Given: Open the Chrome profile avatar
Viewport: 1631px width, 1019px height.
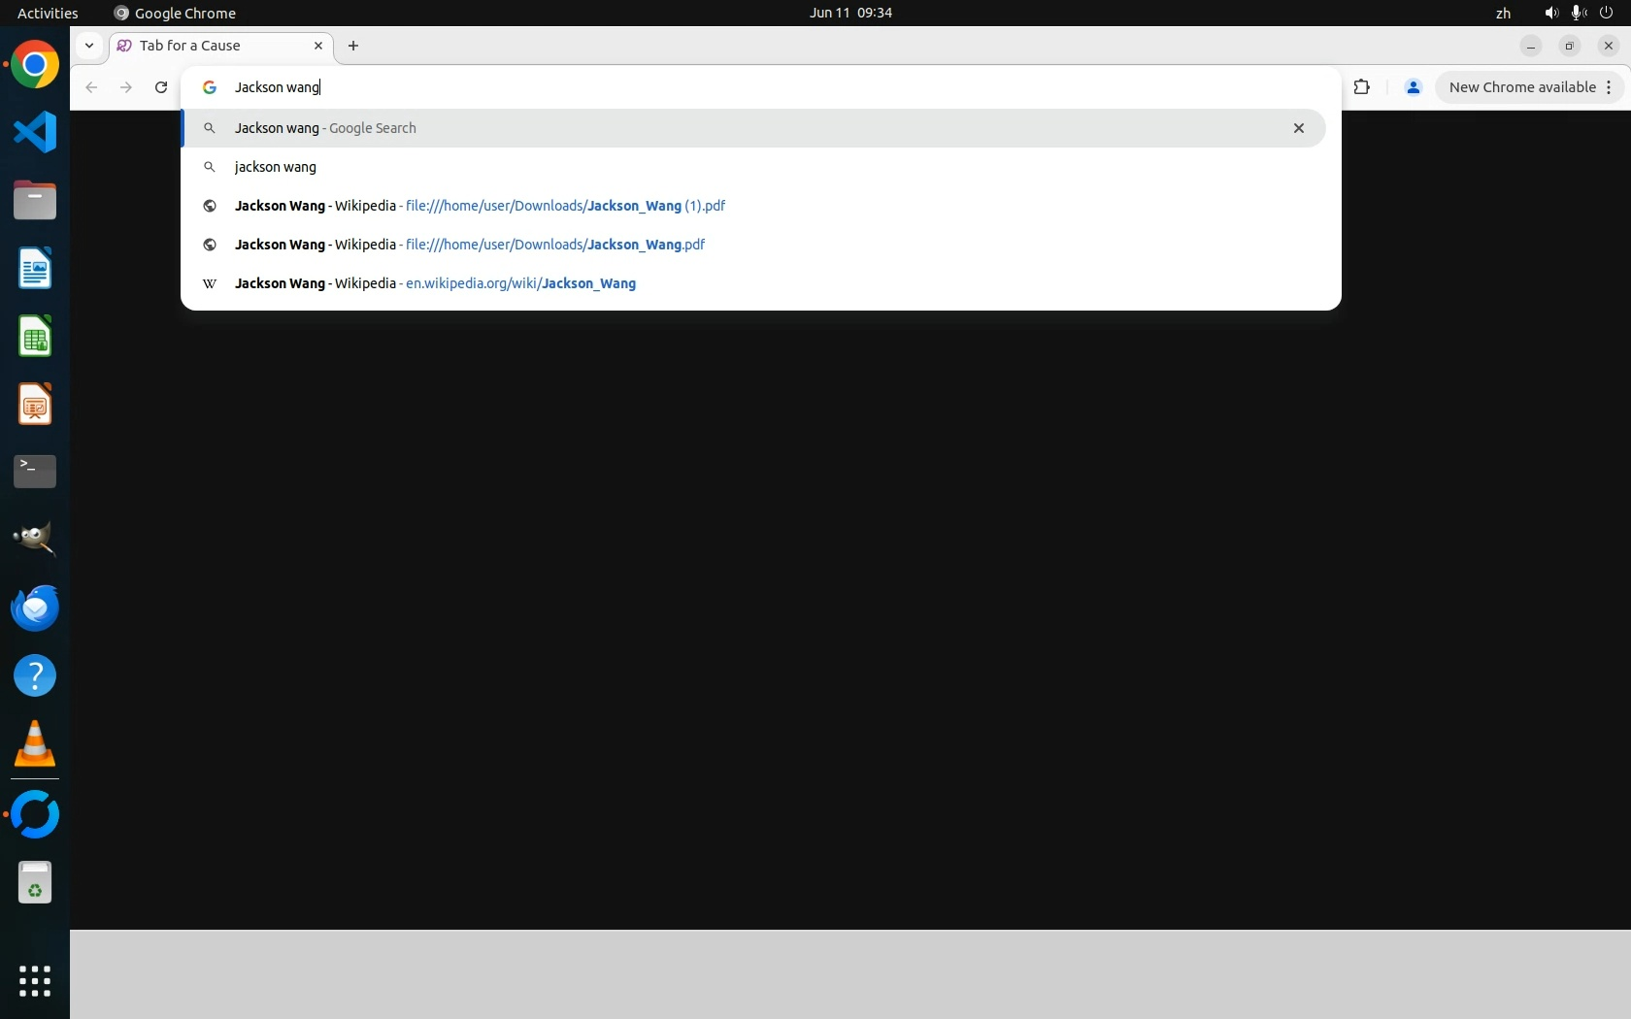Looking at the screenshot, I should click(1413, 87).
